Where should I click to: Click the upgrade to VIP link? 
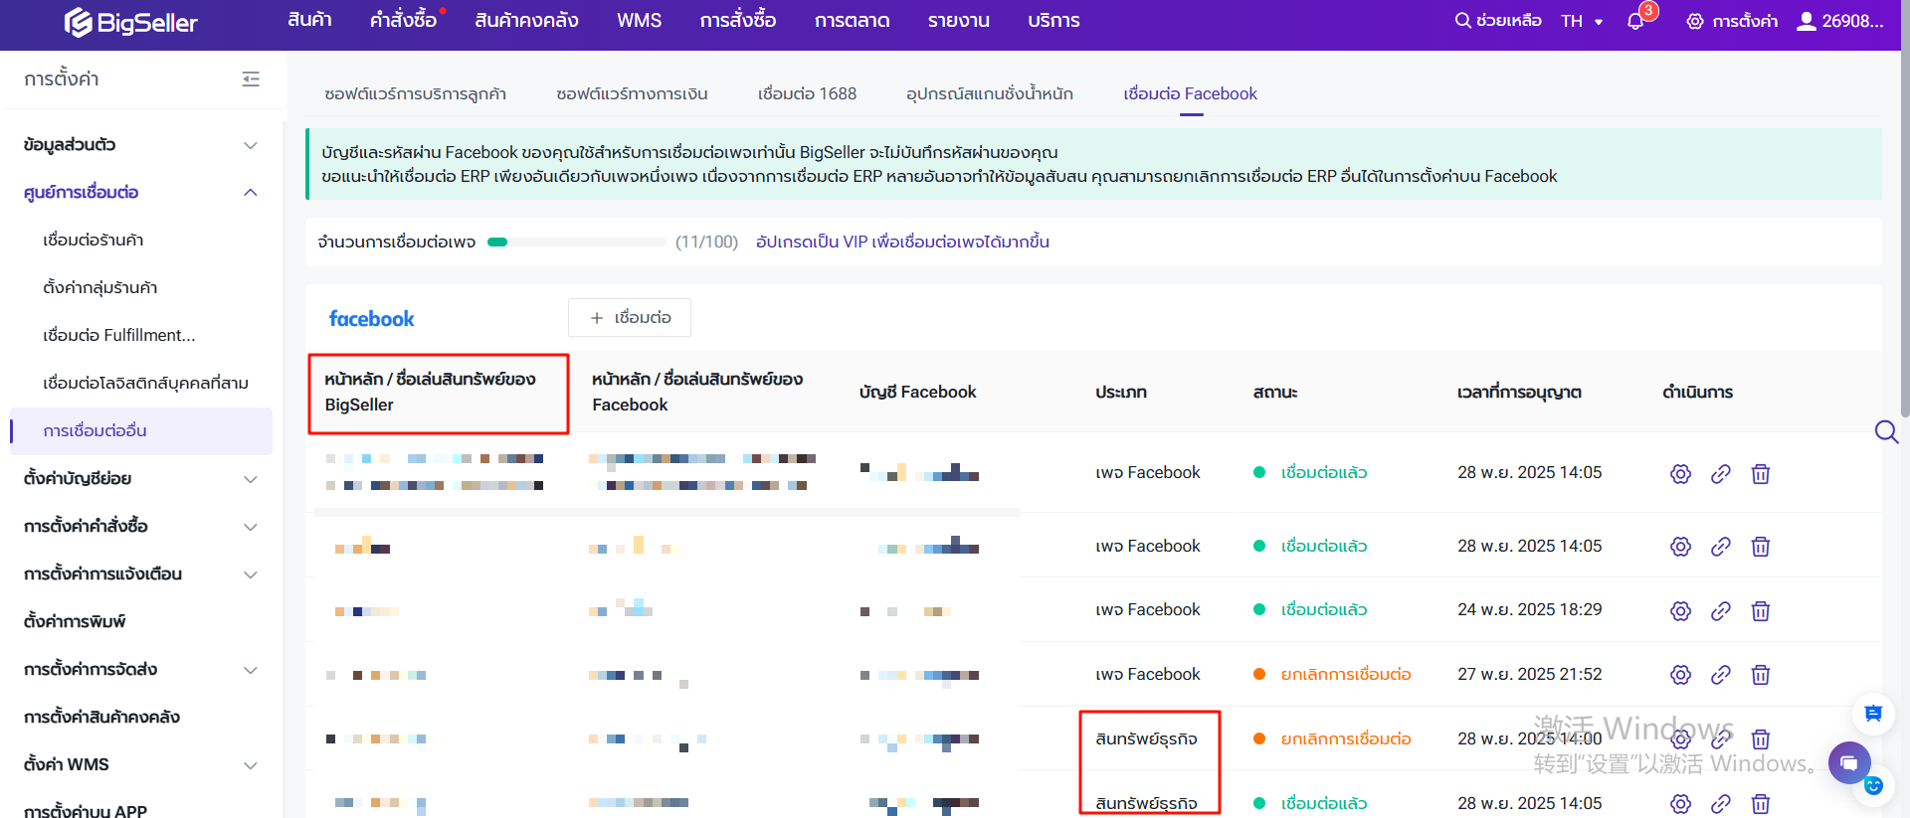[x=902, y=242]
